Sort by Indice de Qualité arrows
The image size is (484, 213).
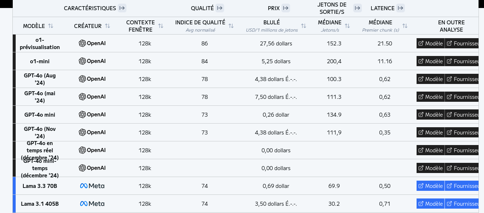(231, 26)
